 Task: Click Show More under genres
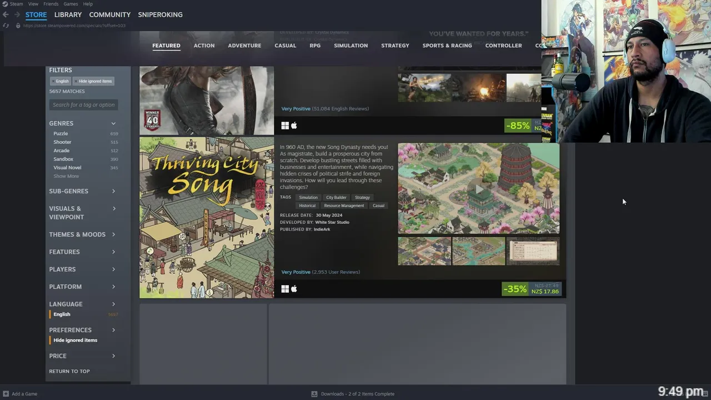pyautogui.click(x=66, y=176)
